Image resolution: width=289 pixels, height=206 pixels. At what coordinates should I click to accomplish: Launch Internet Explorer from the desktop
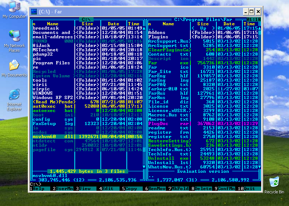click(14, 100)
